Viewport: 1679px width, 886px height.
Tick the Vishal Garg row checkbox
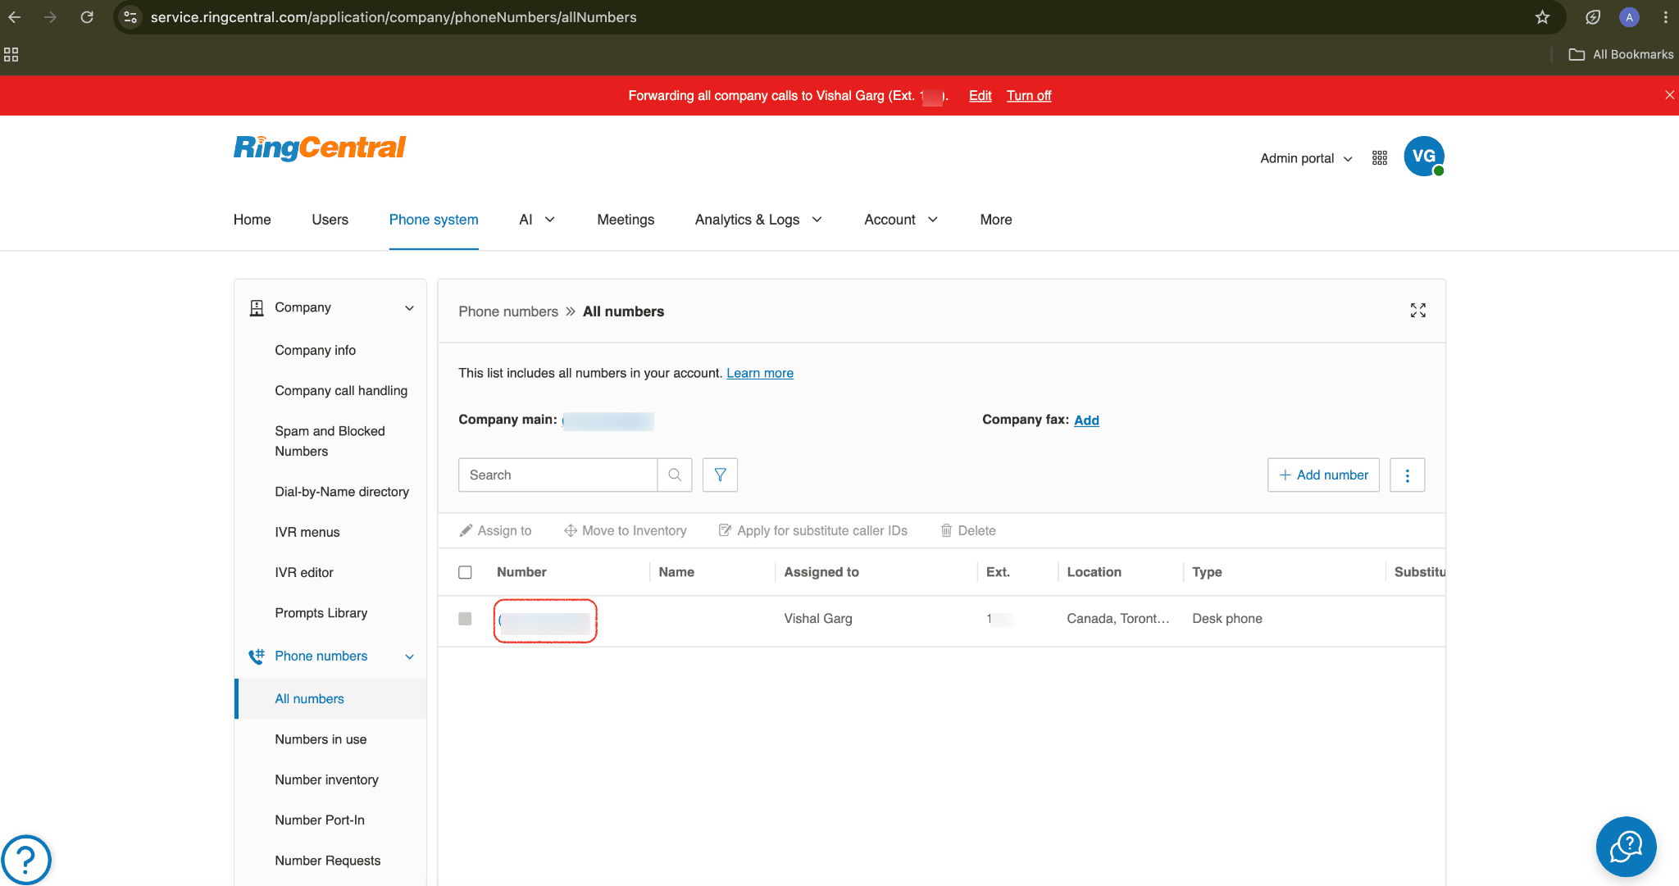(465, 619)
